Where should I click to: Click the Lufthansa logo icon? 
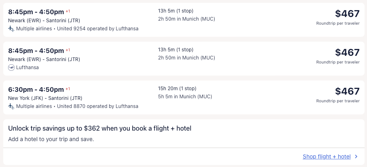point(11,68)
